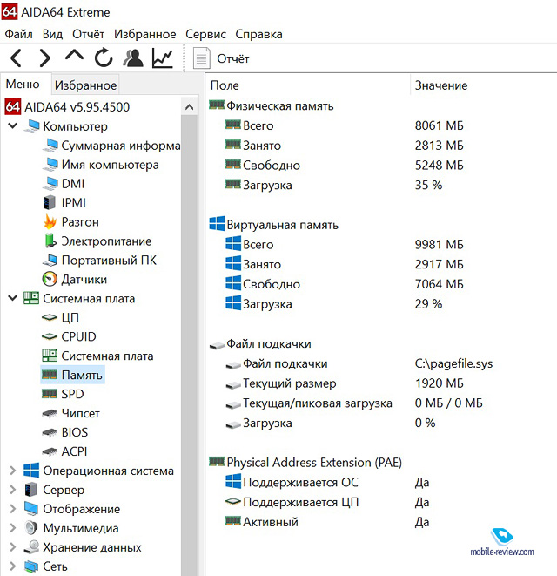
Task: Expand the Хранение данных tree node
Action: pyautogui.click(x=13, y=547)
